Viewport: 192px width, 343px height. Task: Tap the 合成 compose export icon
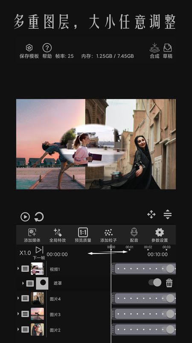154,48
